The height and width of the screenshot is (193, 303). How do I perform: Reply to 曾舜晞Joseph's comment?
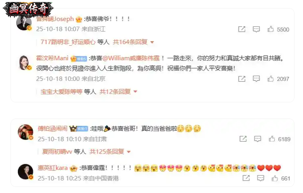pyautogui.click(x=256, y=29)
